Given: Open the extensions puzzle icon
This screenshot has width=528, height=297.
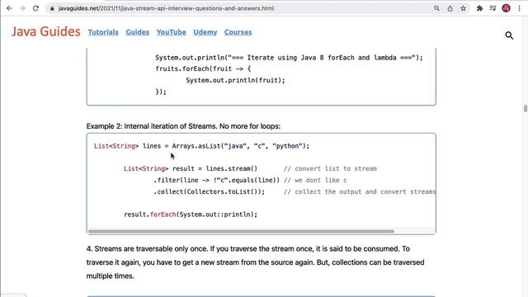Looking at the screenshot, I should tap(479, 8).
